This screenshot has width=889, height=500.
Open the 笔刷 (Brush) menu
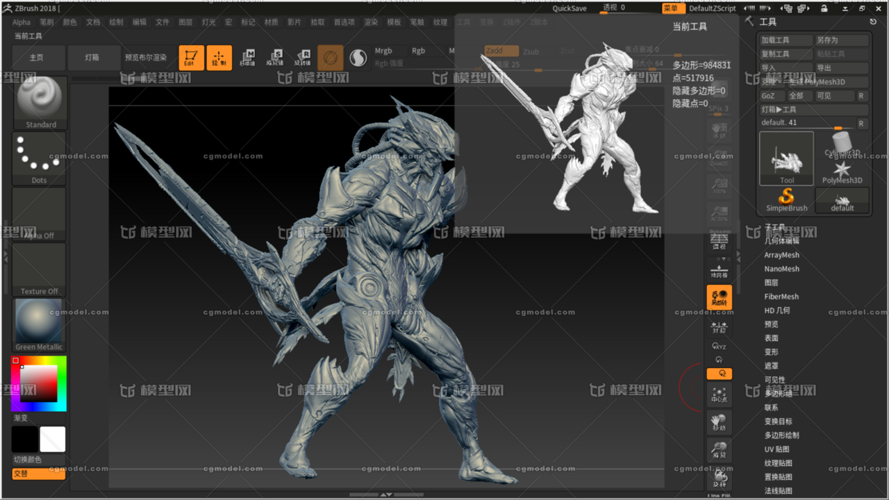(47, 22)
